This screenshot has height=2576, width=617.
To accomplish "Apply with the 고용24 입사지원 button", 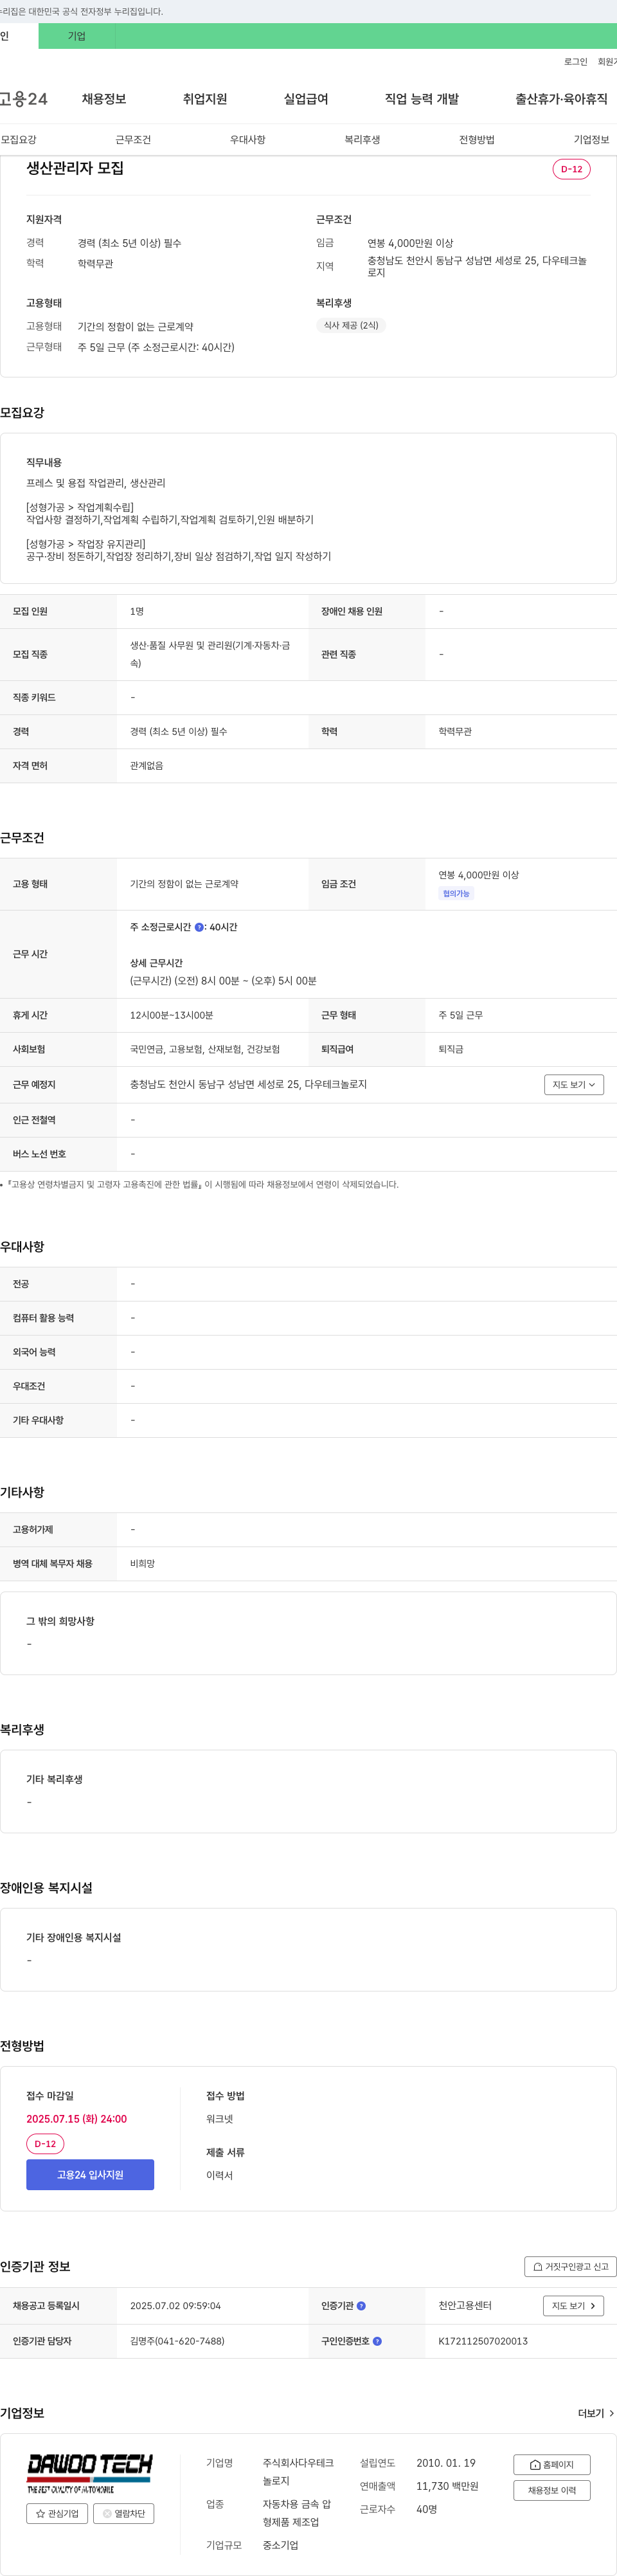I will click(90, 2174).
